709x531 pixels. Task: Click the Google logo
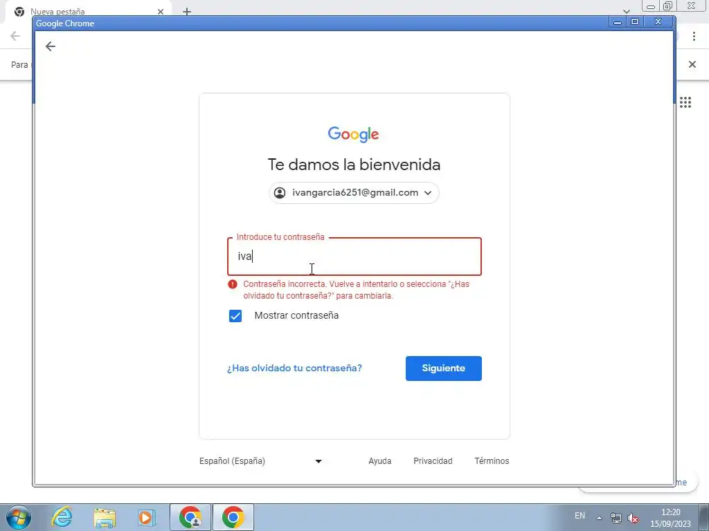pyautogui.click(x=354, y=134)
